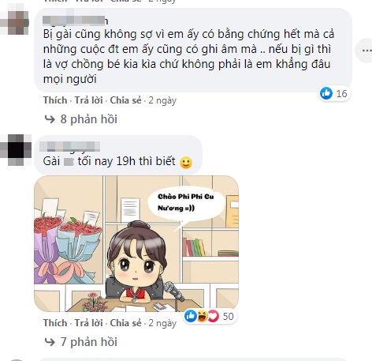372x361 pixels.
Task: Click Chia sẻ under the first comment
Action: [x=125, y=100]
